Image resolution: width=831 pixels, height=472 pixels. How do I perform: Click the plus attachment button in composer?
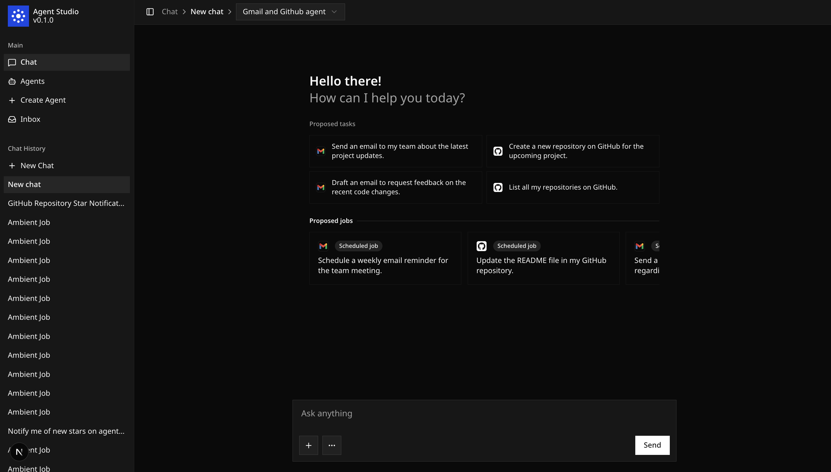308,445
